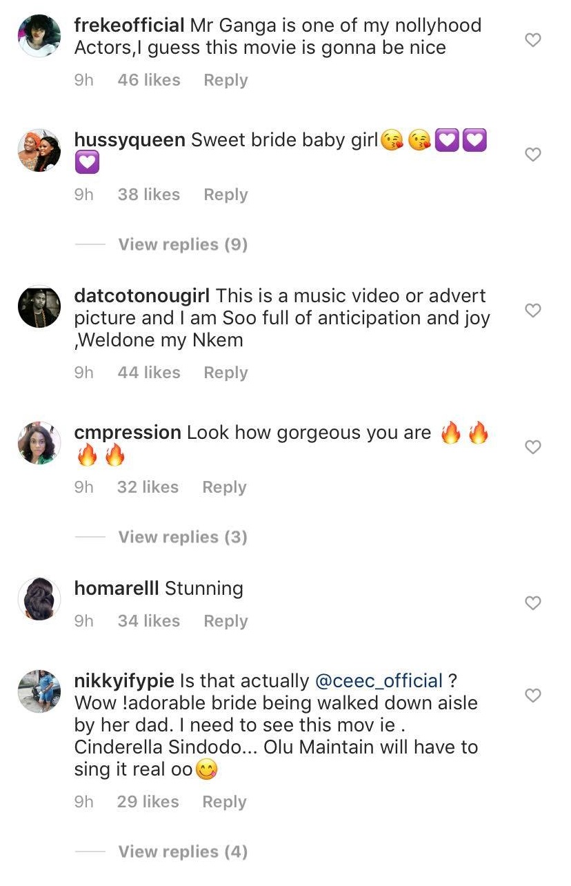Open the @ceec_official mention link
Image resolution: width=571 pixels, height=886 pixels.
379,681
